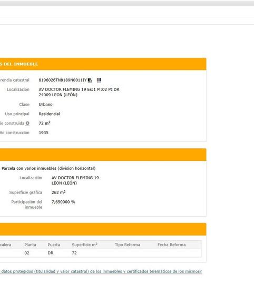Open the protected data and certificates link
The height and width of the screenshot is (285, 254).
tap(101, 271)
